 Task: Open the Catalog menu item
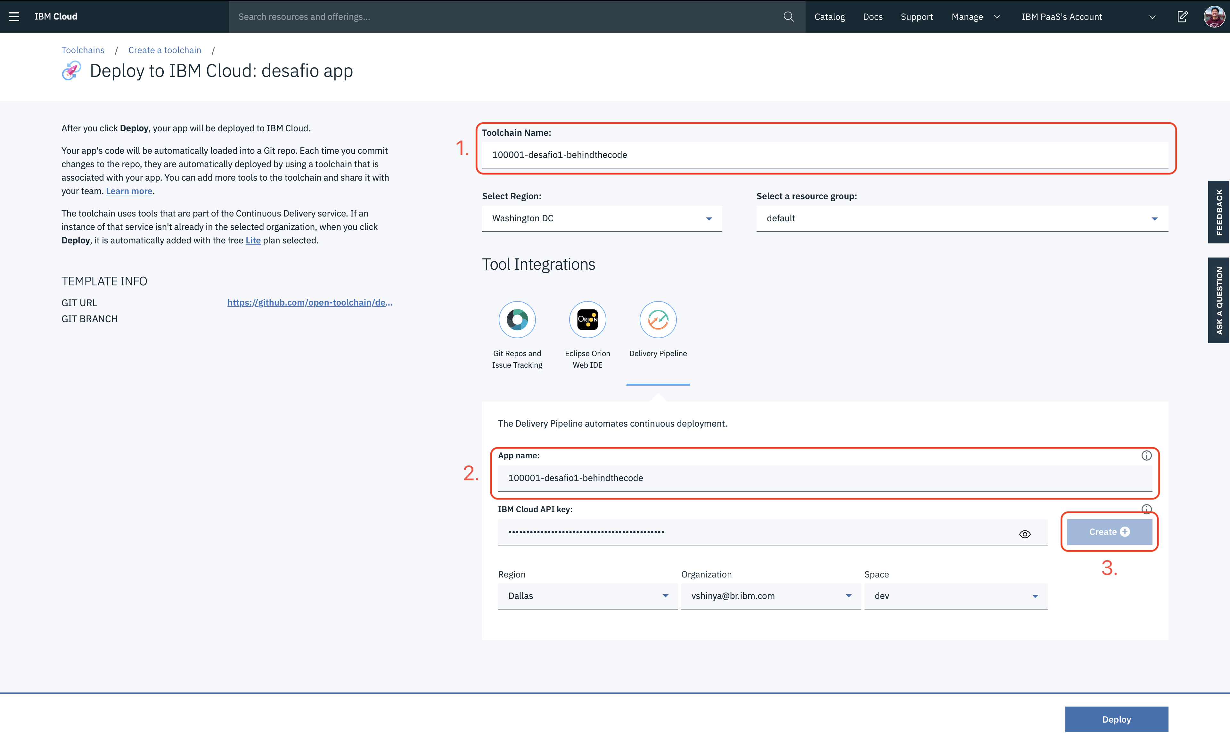pyautogui.click(x=829, y=16)
